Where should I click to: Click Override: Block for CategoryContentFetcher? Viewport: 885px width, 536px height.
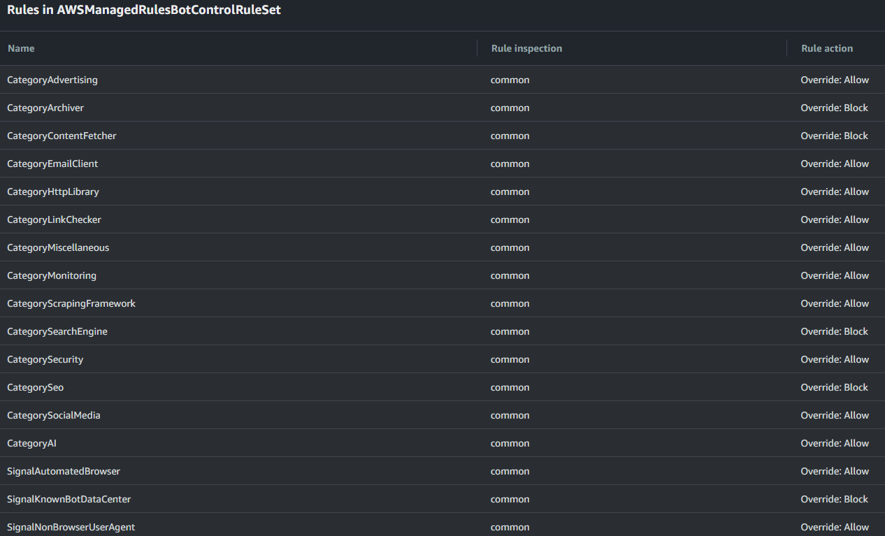(x=835, y=136)
